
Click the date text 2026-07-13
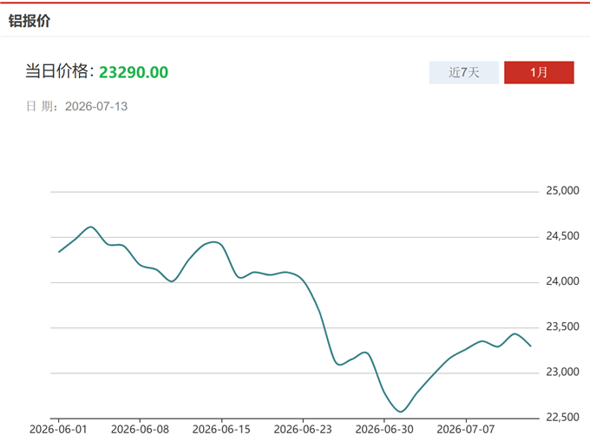pyautogui.click(x=96, y=106)
